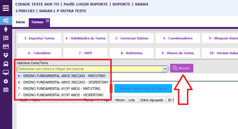
Task: Select the numbered list sidebar icon
Action: (x=6, y=38)
